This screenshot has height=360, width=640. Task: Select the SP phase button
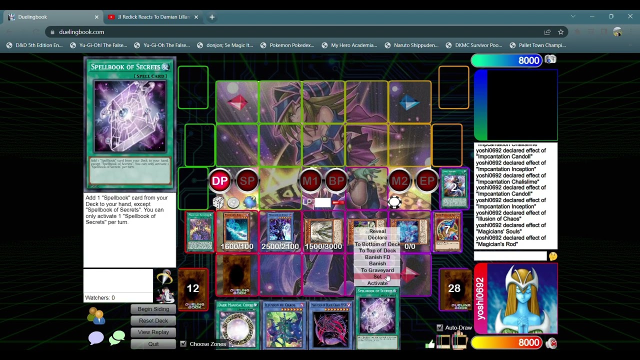247,181
